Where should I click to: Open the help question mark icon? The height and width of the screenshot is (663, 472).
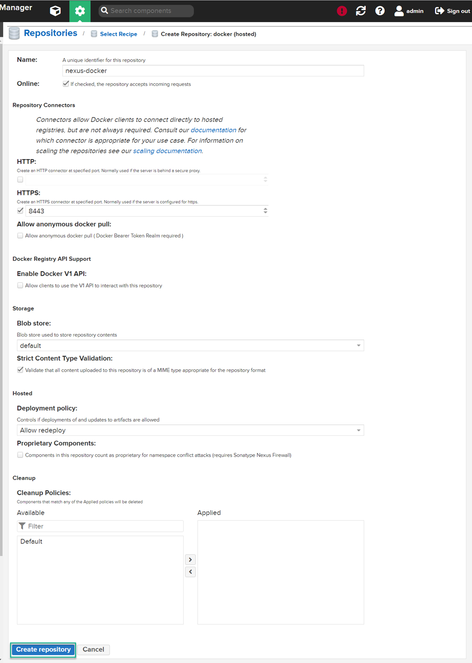point(380,10)
